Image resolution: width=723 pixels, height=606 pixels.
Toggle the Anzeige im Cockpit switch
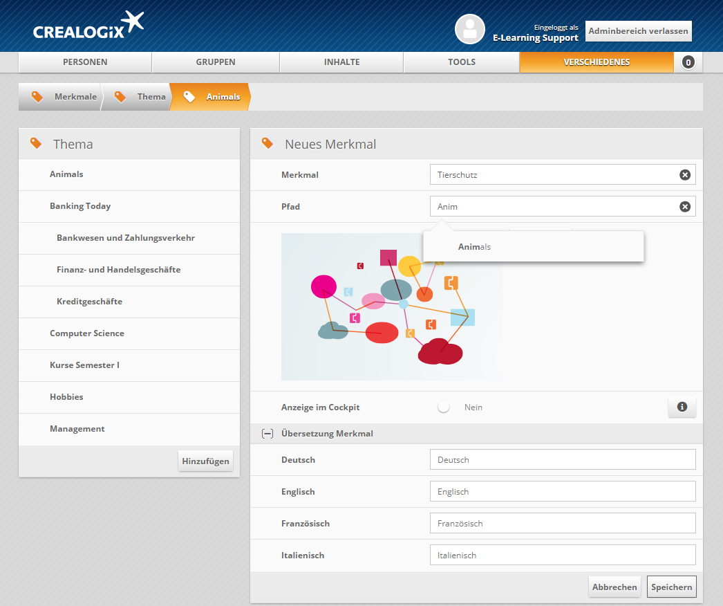coord(444,407)
